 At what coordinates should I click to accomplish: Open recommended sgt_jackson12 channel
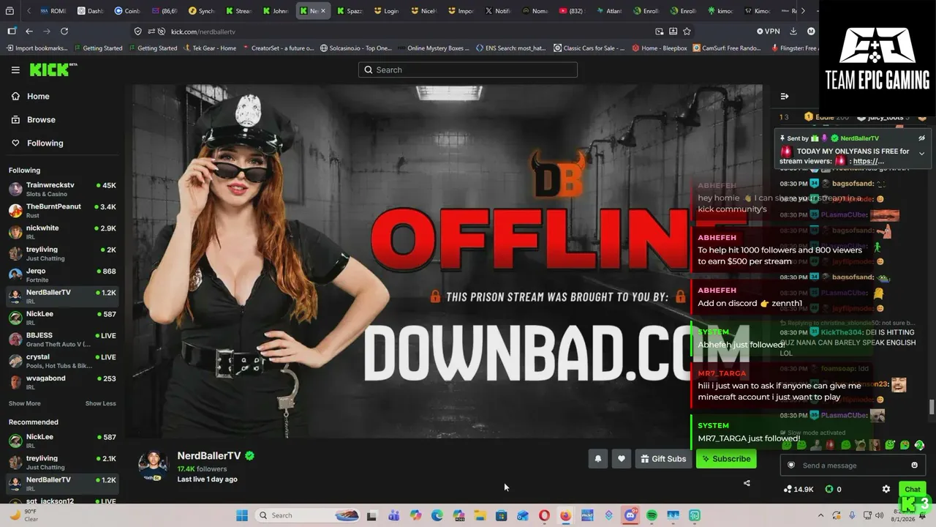click(x=62, y=501)
